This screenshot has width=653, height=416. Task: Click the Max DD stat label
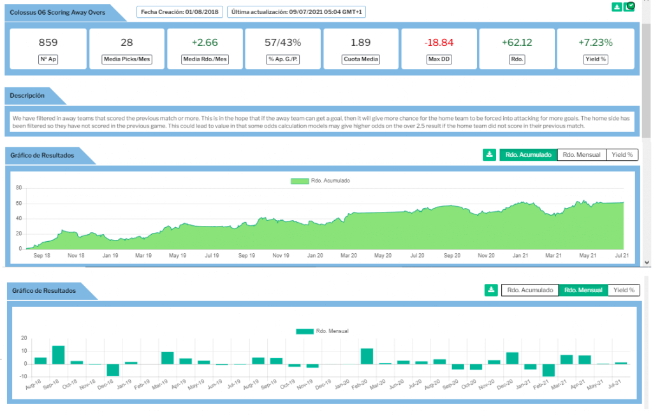(439, 59)
